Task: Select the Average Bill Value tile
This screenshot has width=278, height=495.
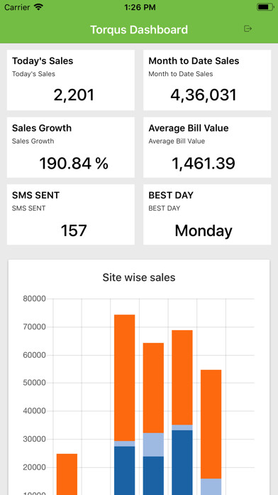Action: tap(207, 147)
